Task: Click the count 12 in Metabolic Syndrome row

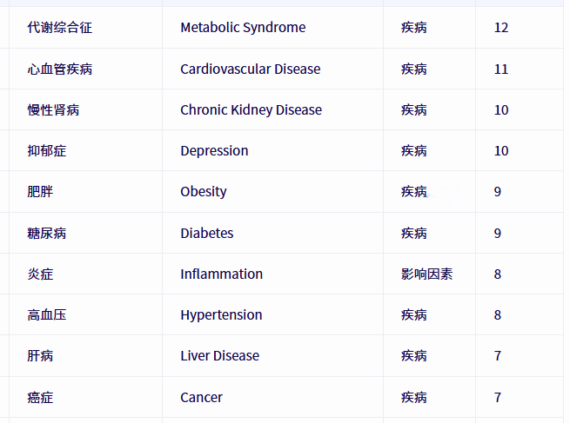Action: [x=501, y=28]
